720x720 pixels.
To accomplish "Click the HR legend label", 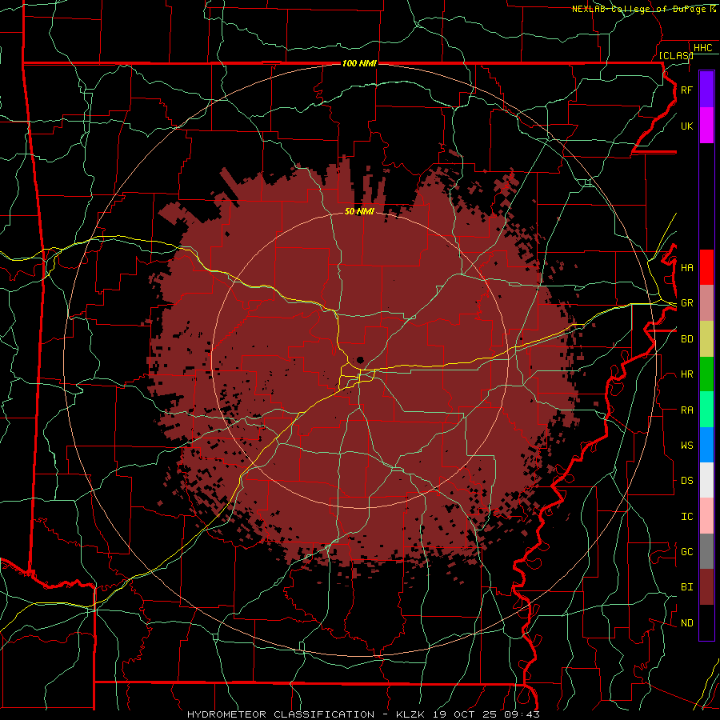I will [x=686, y=374].
